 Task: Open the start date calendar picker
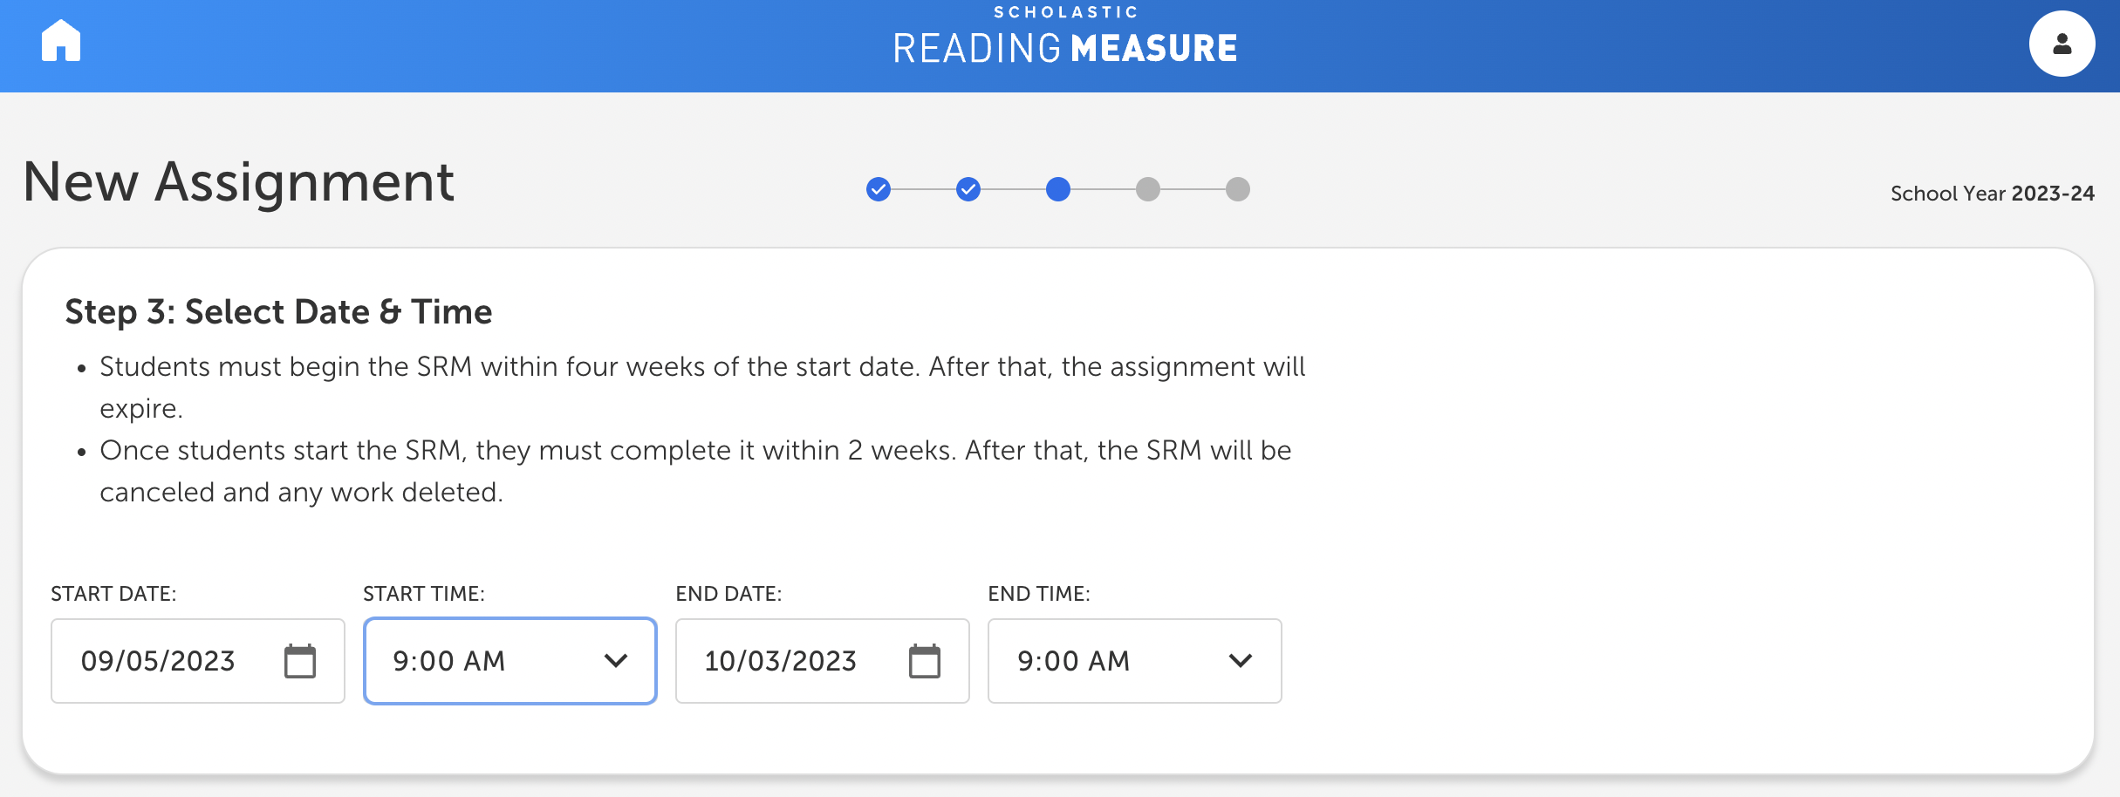click(299, 661)
